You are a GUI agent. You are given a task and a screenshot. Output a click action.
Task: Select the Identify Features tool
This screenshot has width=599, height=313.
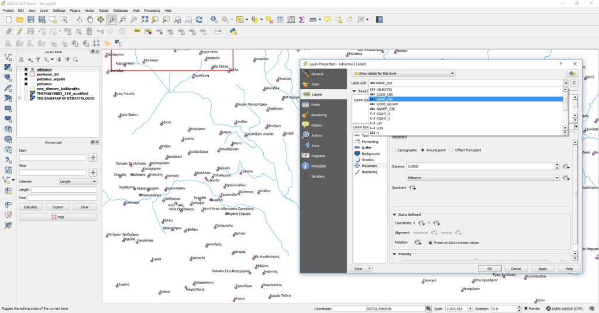(214, 19)
